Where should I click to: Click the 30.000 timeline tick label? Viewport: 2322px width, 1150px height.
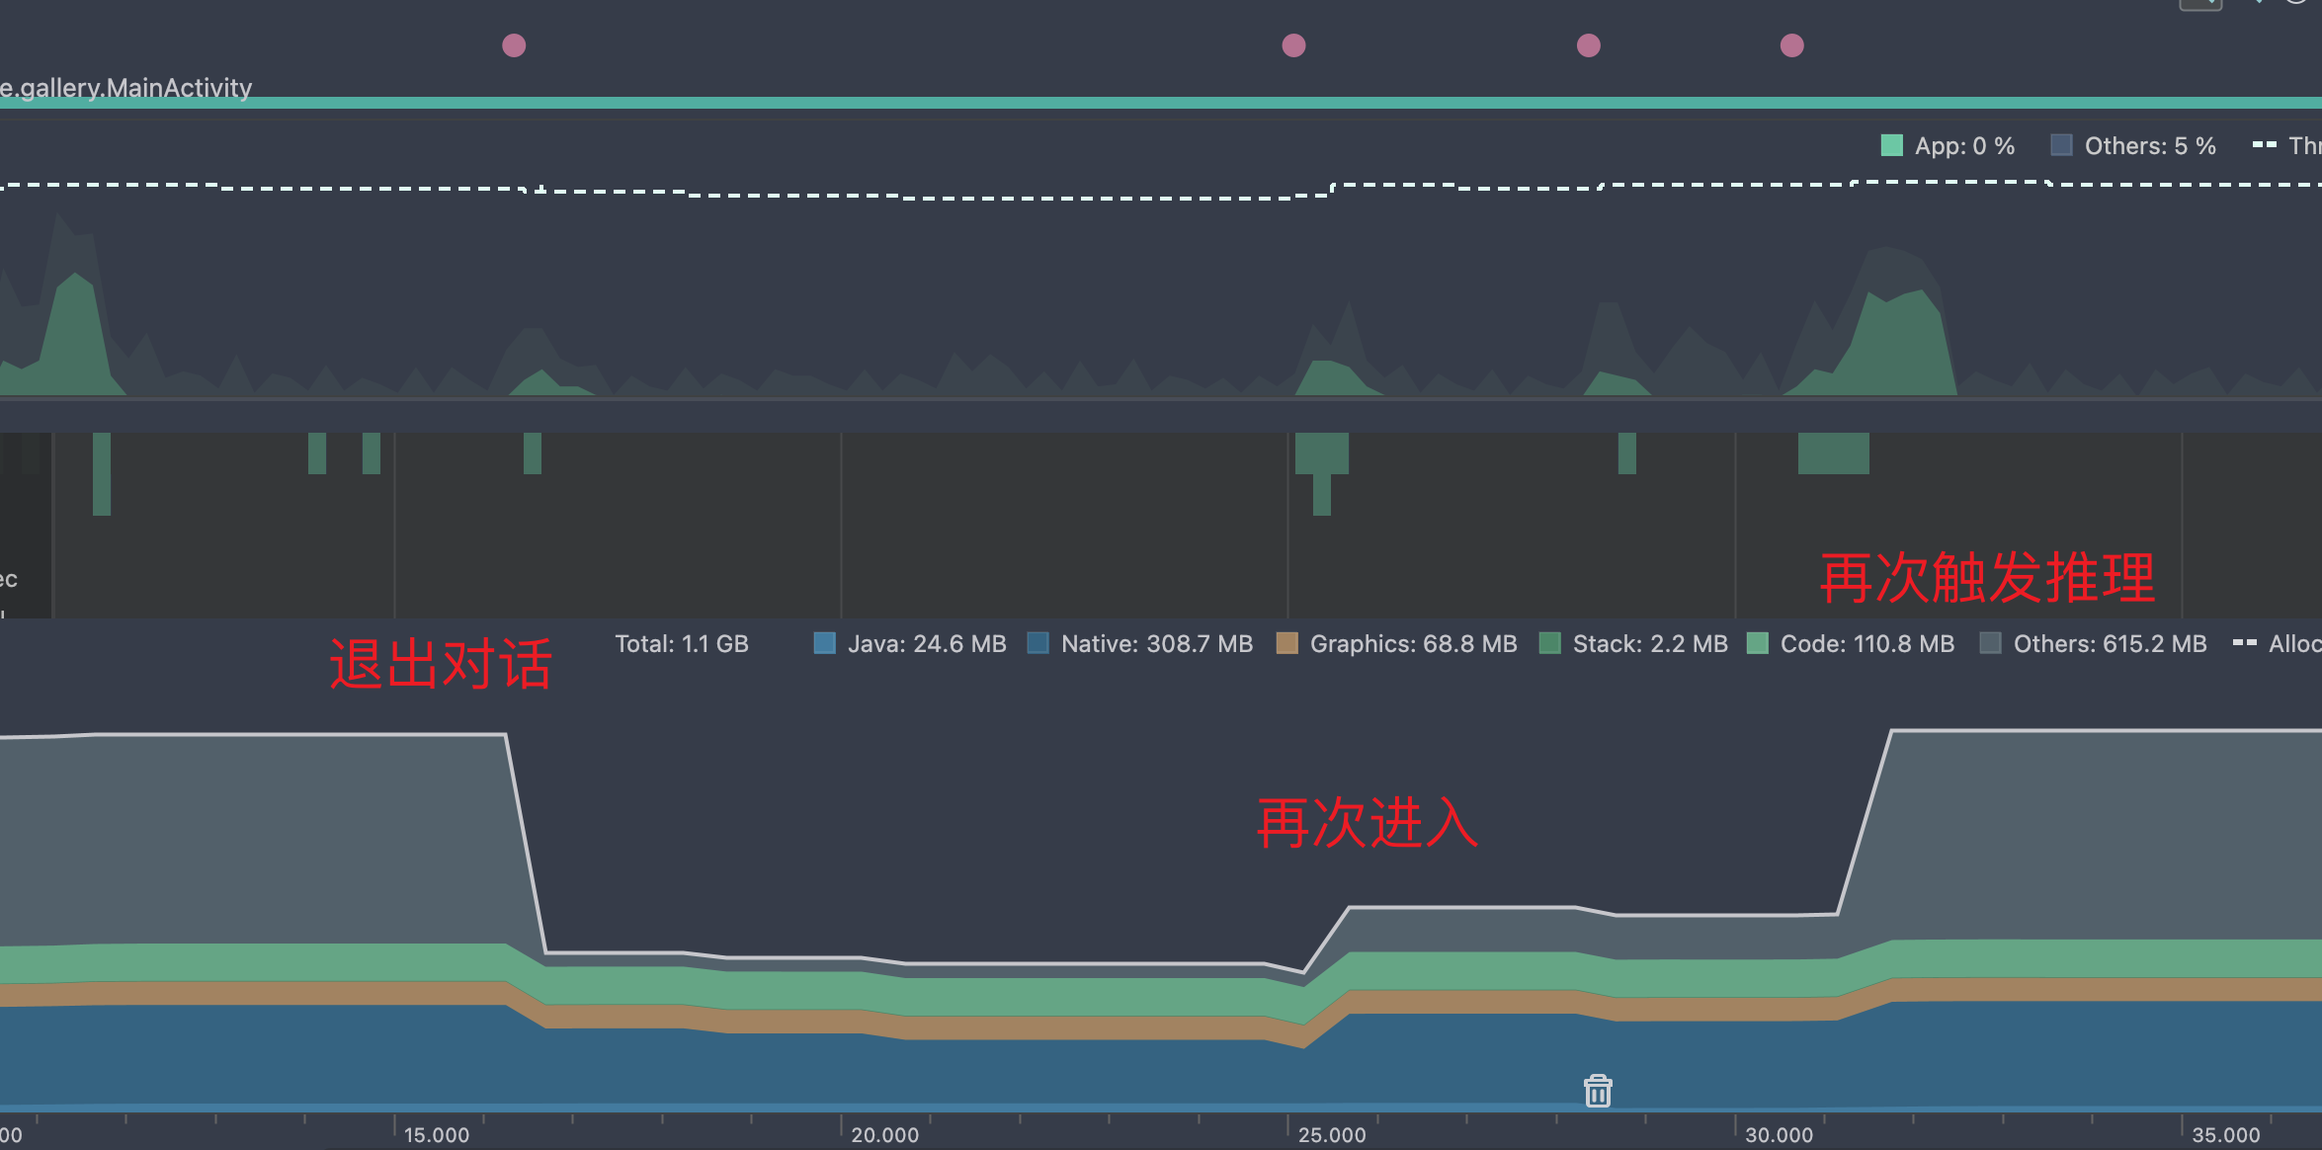click(1779, 1135)
